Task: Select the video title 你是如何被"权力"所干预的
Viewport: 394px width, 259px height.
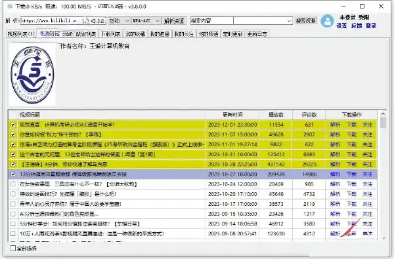Action: tap(60, 134)
